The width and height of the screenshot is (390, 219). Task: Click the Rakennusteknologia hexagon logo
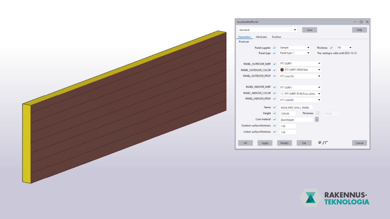310,198
